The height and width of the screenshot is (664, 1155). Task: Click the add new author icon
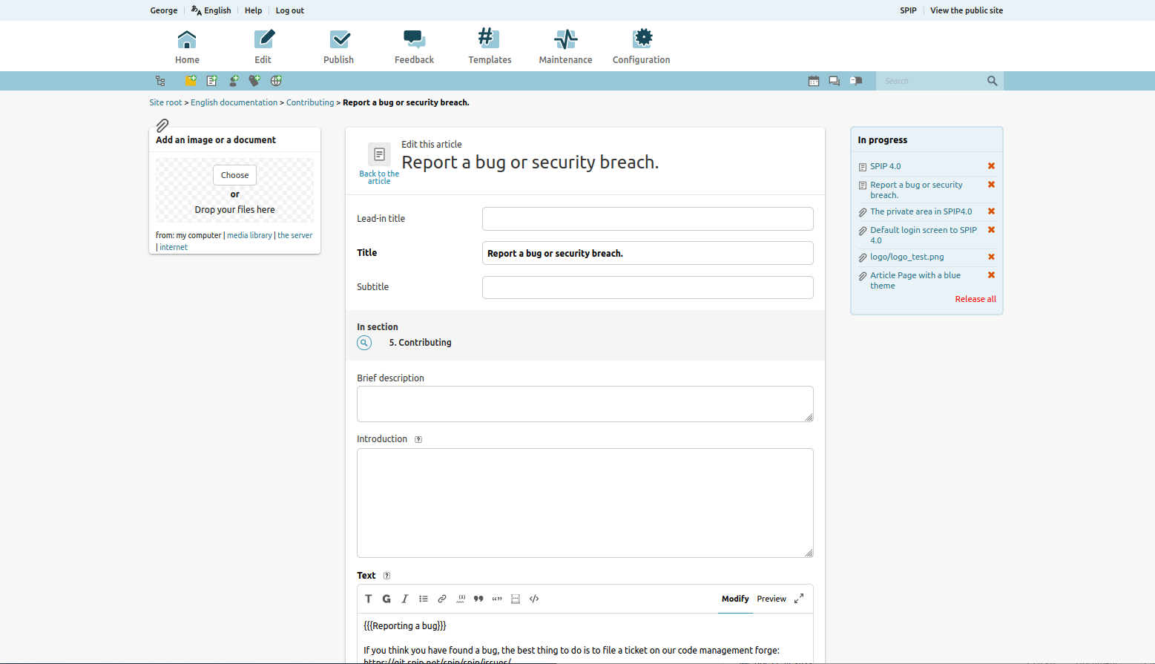tap(234, 81)
